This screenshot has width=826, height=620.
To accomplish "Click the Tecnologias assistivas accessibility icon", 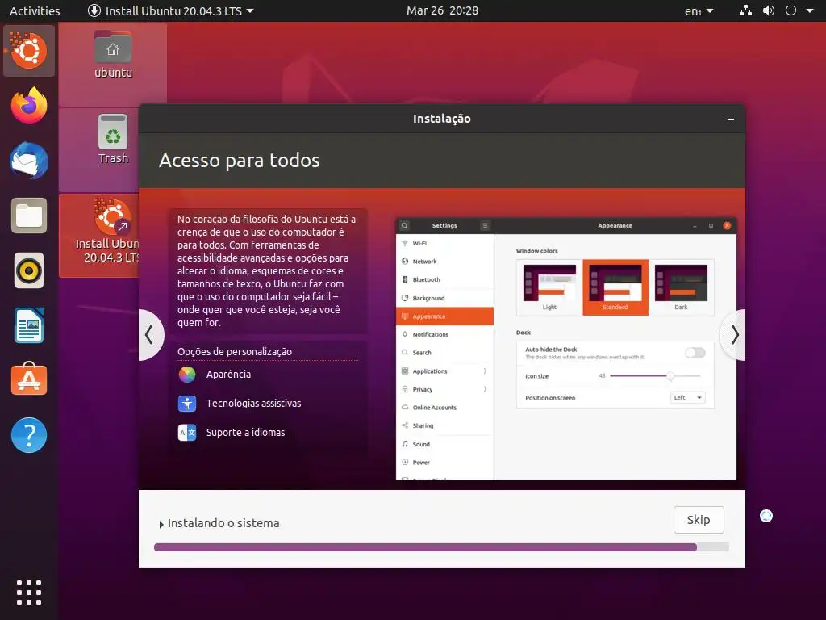I will point(187,404).
